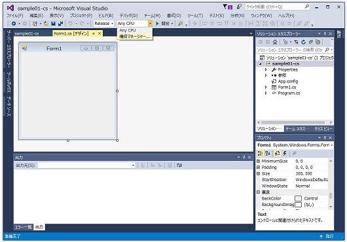Click the Navigate Backward toolbar icon
The width and height of the screenshot is (347, 242).
[14, 24]
